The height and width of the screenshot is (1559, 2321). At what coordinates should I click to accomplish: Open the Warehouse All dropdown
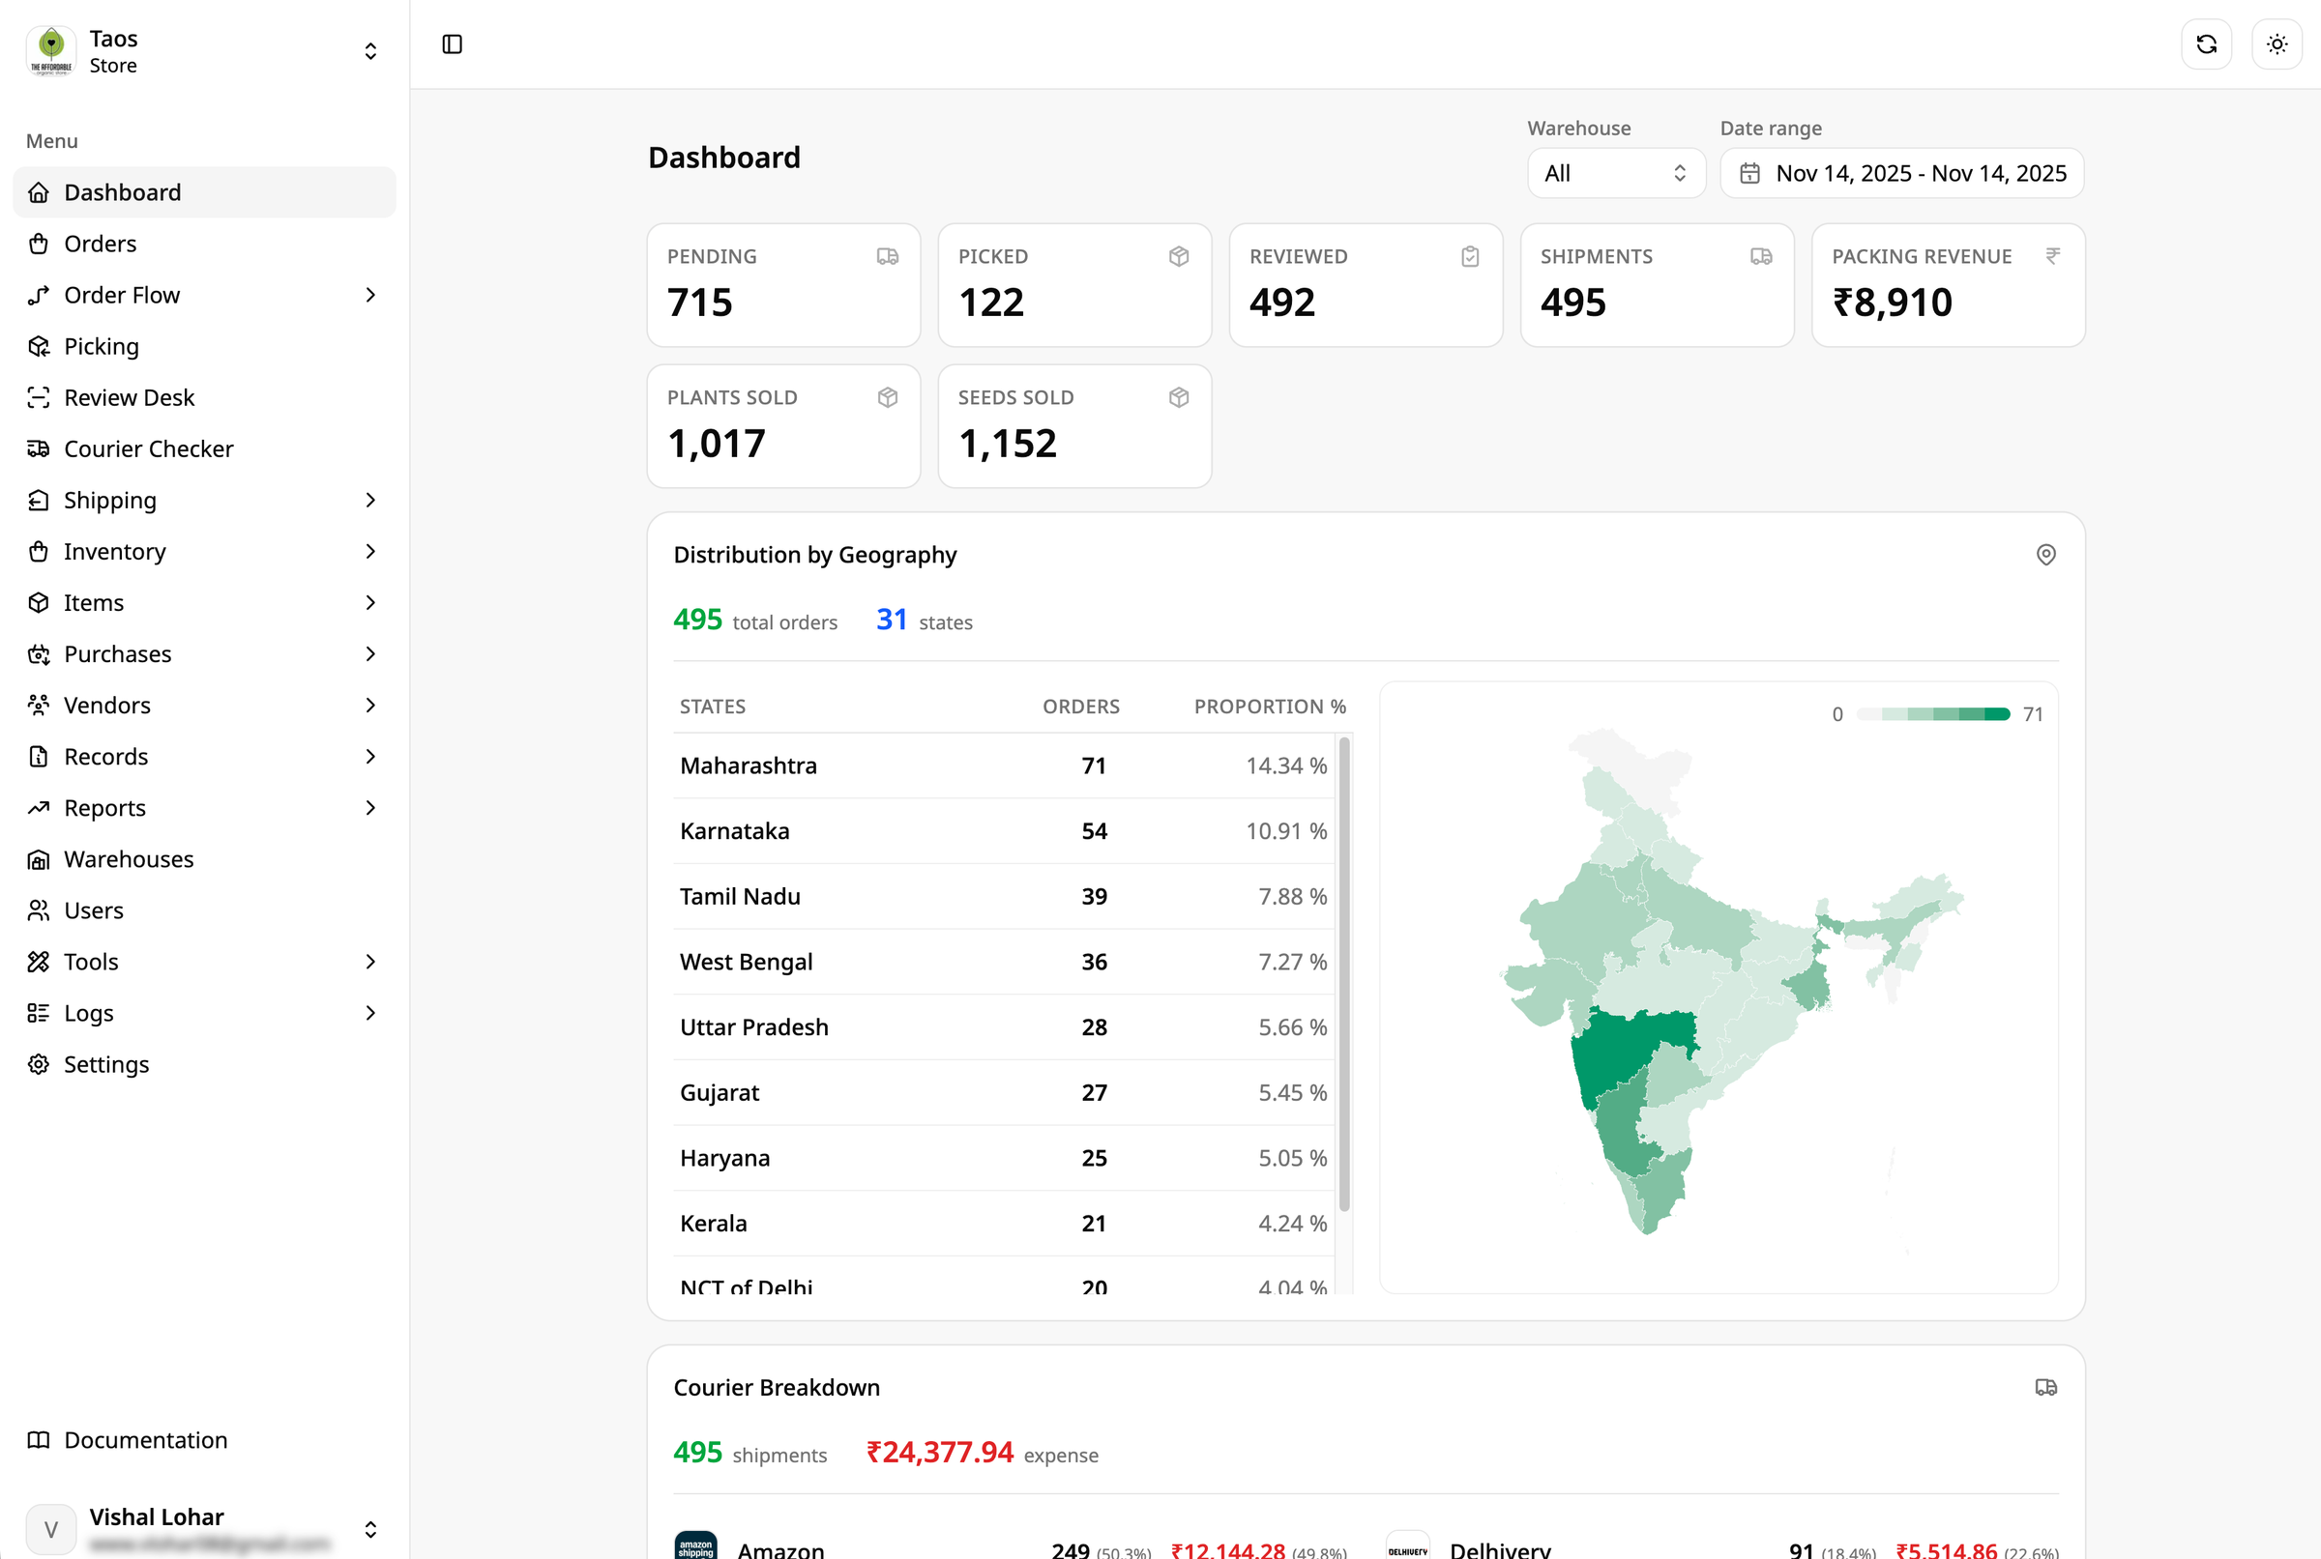[x=1616, y=173]
